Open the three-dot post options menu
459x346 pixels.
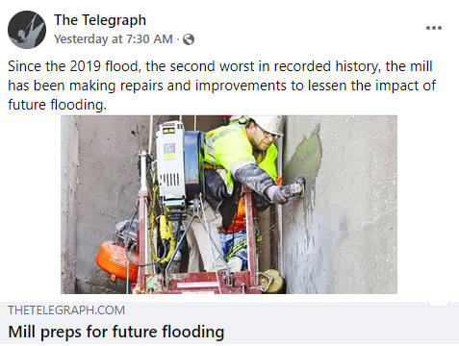click(x=434, y=28)
